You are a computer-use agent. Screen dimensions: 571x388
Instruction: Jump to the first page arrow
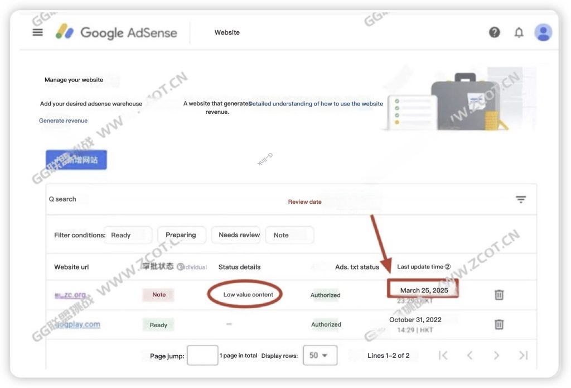click(443, 356)
